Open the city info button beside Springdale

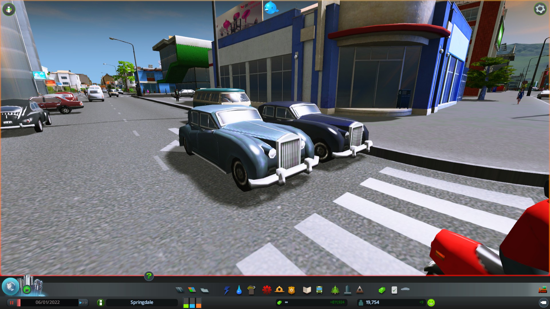point(101,302)
